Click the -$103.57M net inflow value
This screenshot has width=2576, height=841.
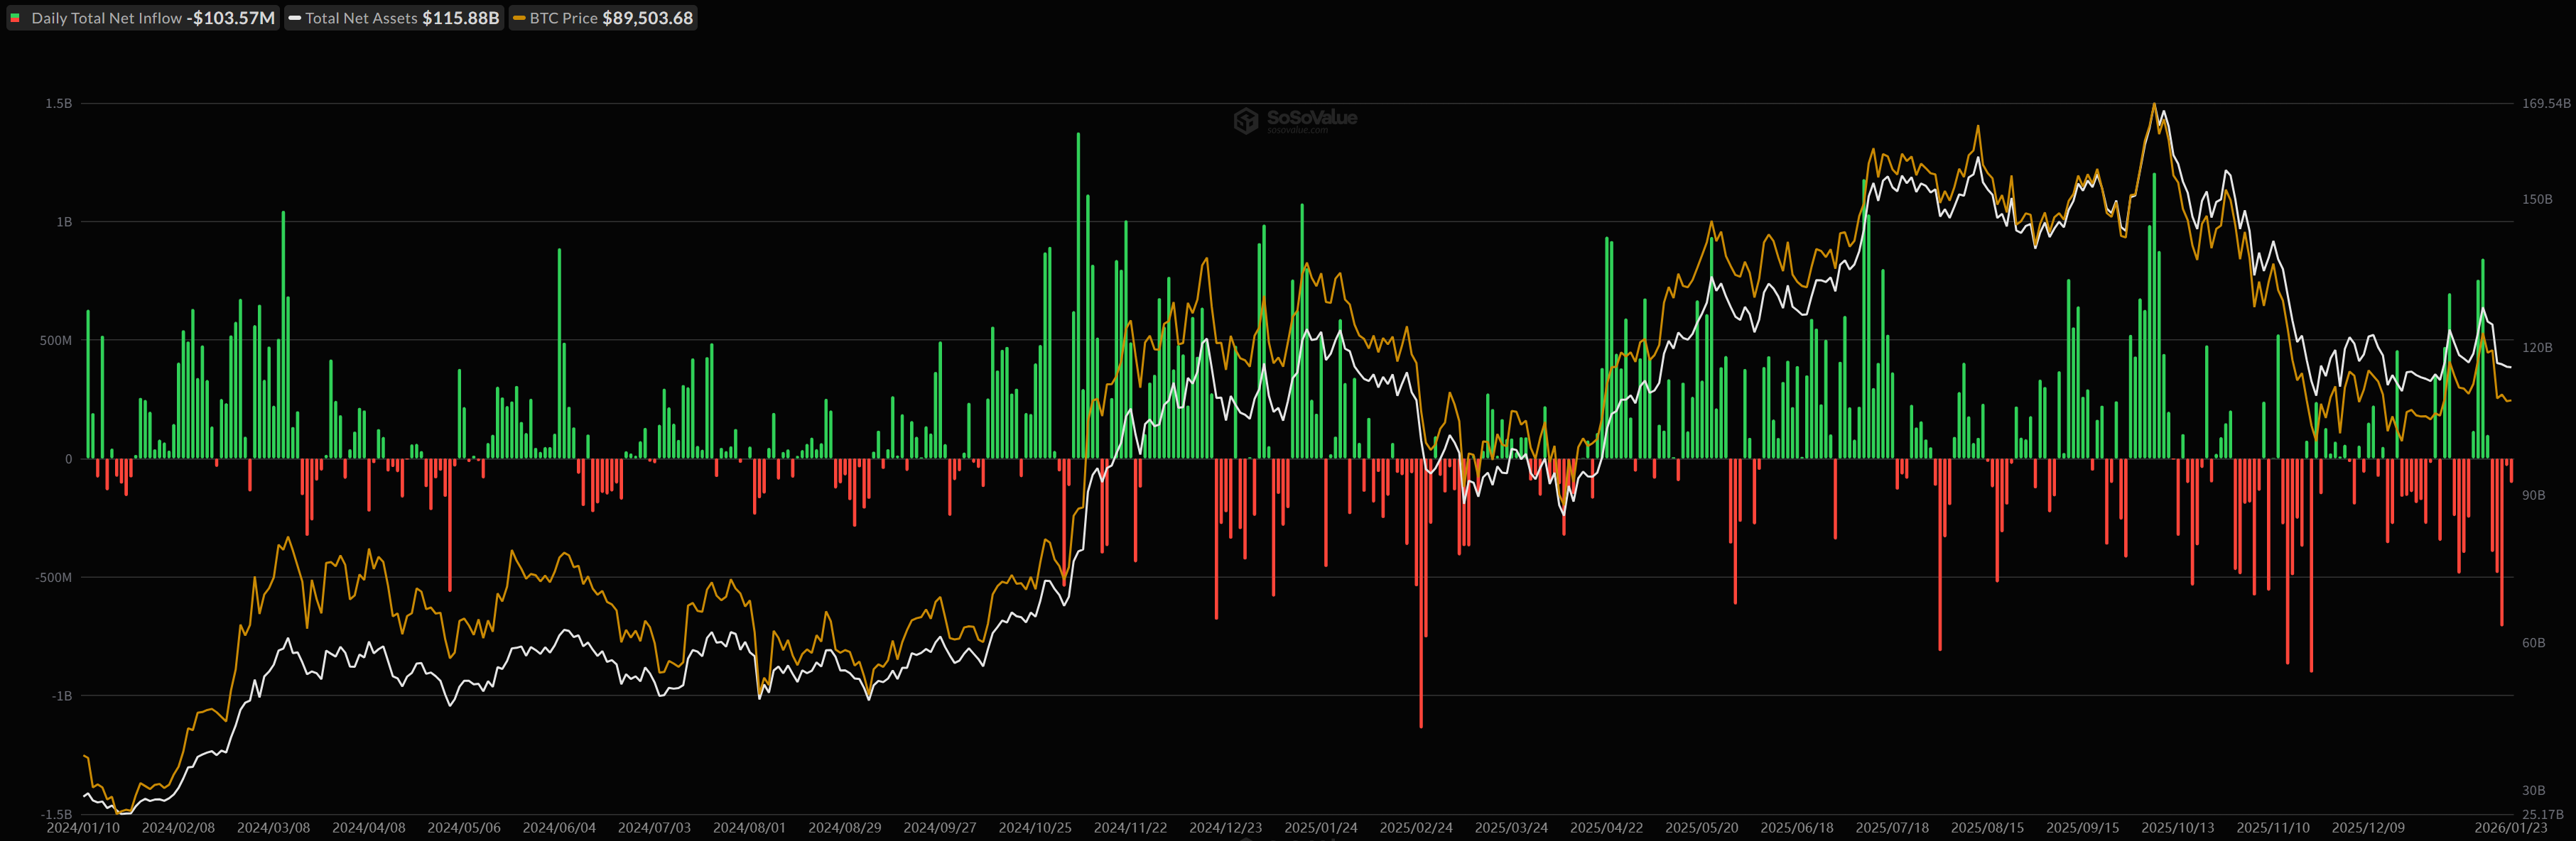coord(230,18)
